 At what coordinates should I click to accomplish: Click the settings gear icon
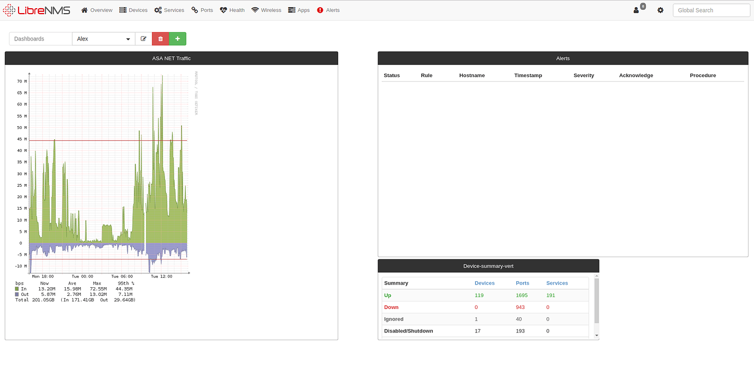[x=660, y=10]
